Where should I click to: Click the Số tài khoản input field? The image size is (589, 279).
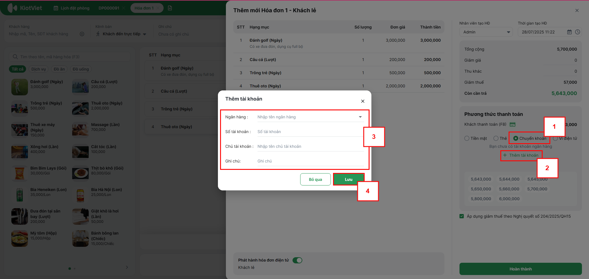310,132
